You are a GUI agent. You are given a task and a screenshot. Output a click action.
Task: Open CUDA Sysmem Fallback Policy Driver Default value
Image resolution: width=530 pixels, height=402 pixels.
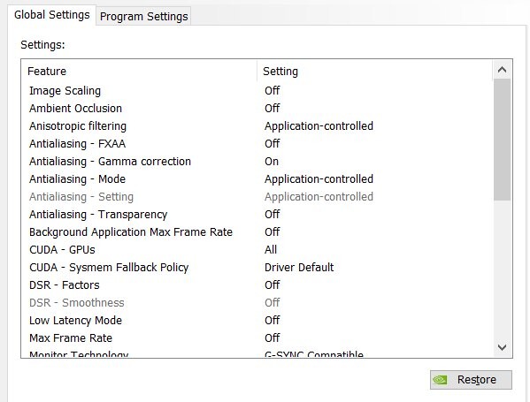[299, 268]
